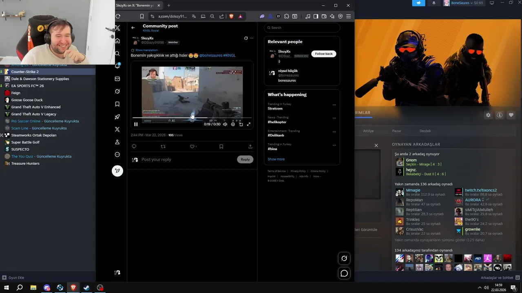This screenshot has height=293, width=522.
Task: Click Oyun Ekle in Steam
Action: click(13, 278)
